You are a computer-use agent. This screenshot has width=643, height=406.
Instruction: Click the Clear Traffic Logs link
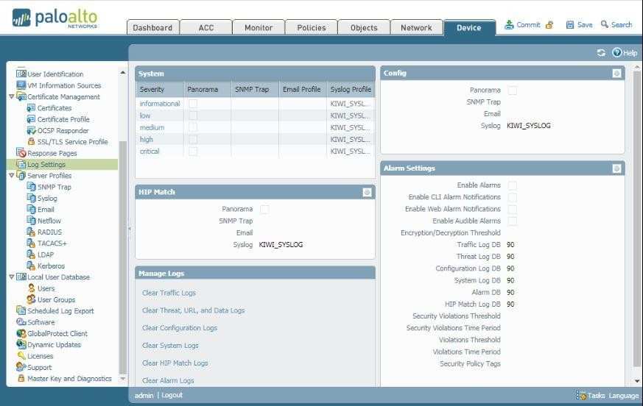click(169, 293)
